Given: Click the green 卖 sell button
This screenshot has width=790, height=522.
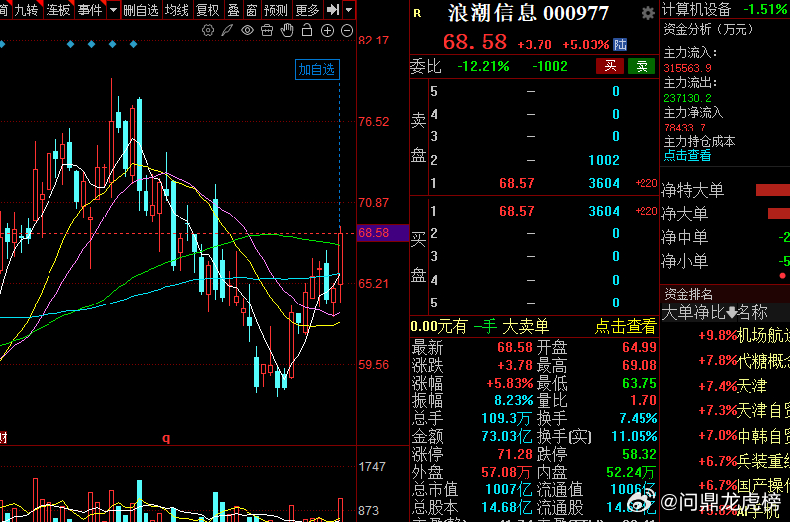Looking at the screenshot, I should (x=642, y=66).
